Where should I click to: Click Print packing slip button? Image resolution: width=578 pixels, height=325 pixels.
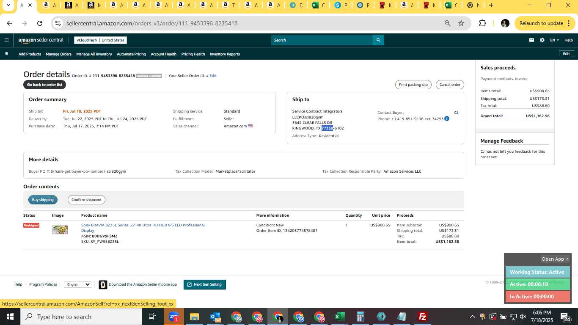[413, 85]
